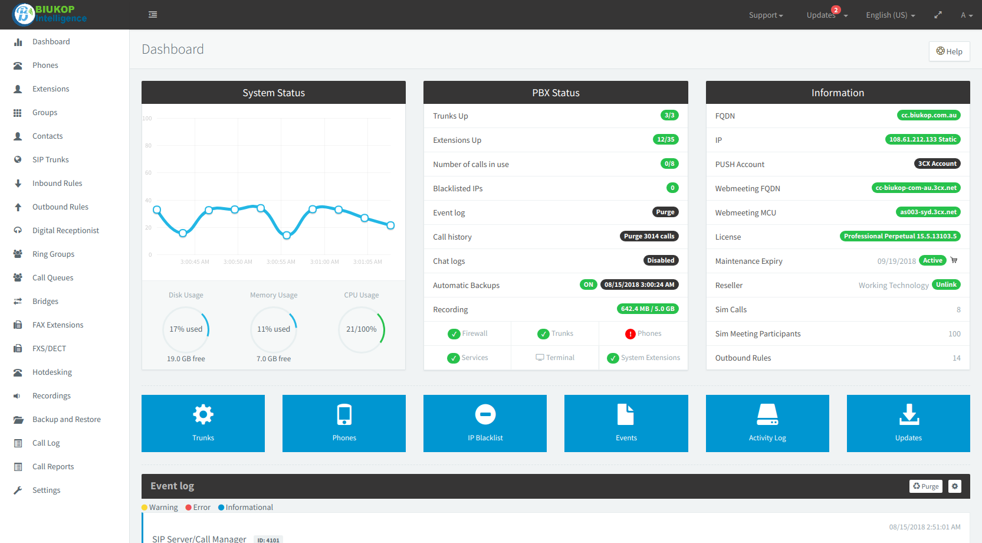Click the hamburger menu icon to collapse sidebar

pos(153,15)
